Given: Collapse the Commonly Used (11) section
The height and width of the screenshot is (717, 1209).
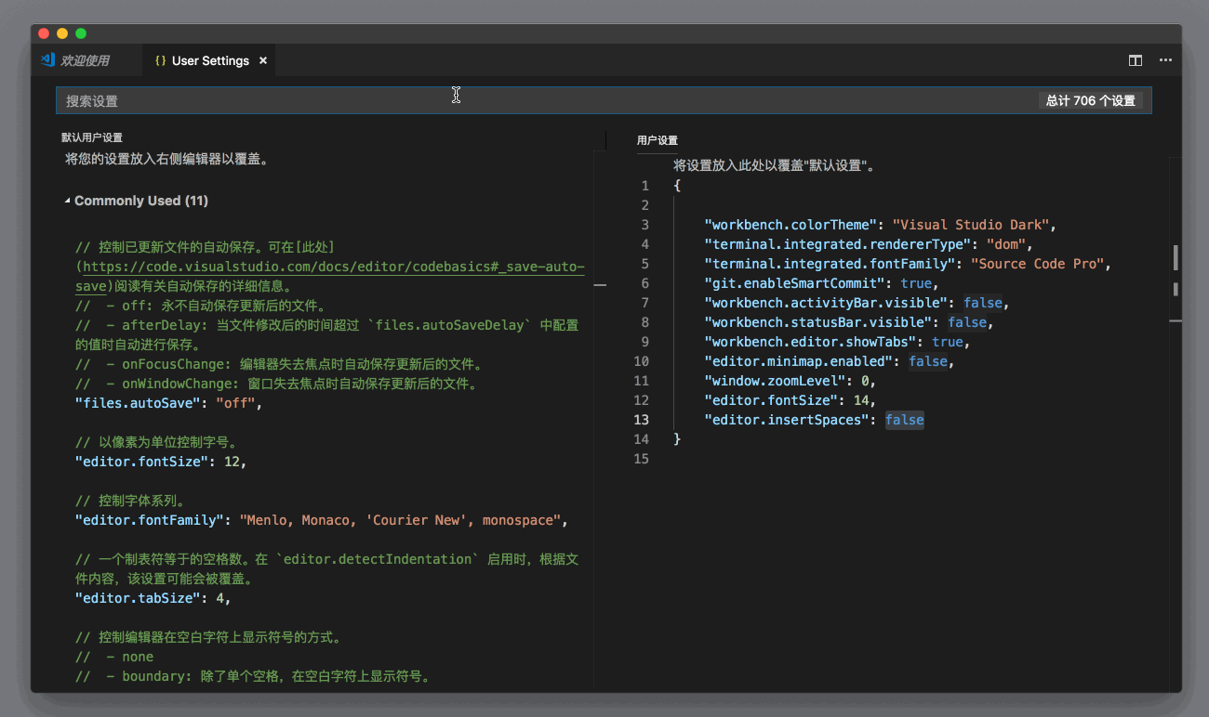Looking at the screenshot, I should coord(67,201).
